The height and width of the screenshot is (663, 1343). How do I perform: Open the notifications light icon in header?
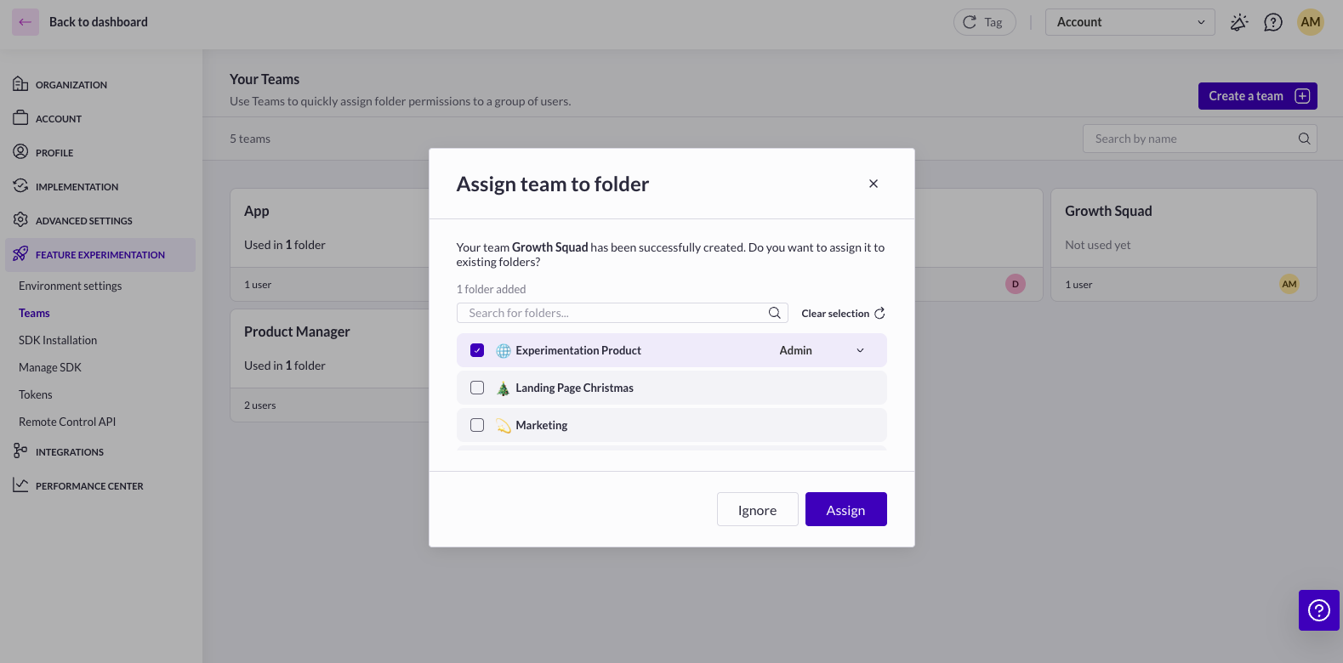1238,22
